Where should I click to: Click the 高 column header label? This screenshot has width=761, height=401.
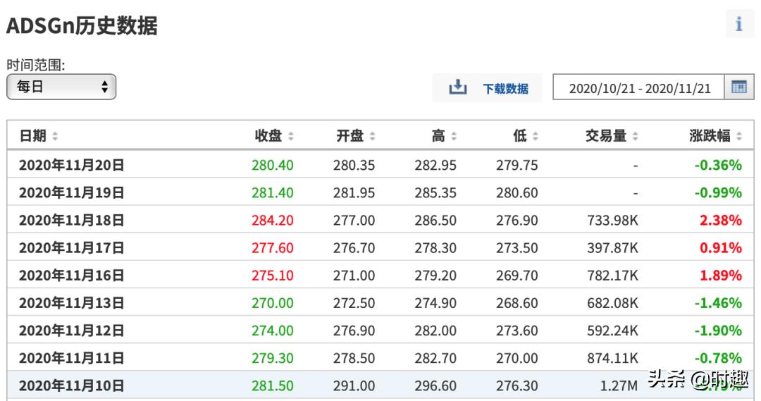click(438, 136)
